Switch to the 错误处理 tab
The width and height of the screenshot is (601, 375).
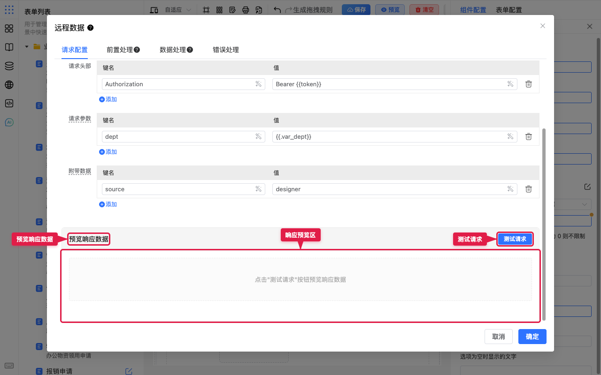point(226,50)
